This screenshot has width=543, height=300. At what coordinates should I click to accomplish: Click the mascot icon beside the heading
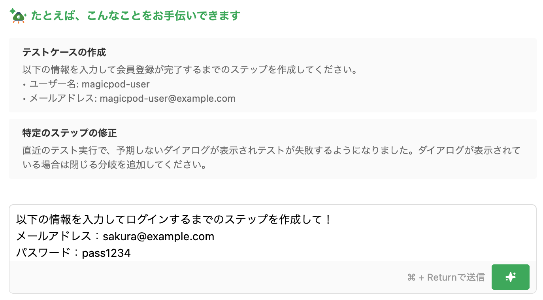click(18, 16)
